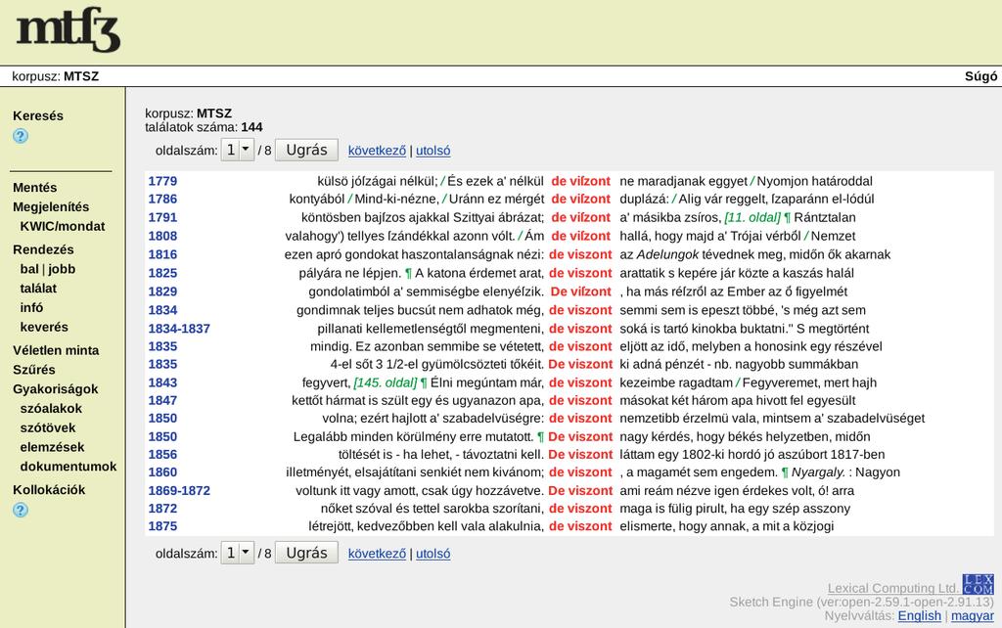
Task: Switch language to English
Action: (920, 616)
